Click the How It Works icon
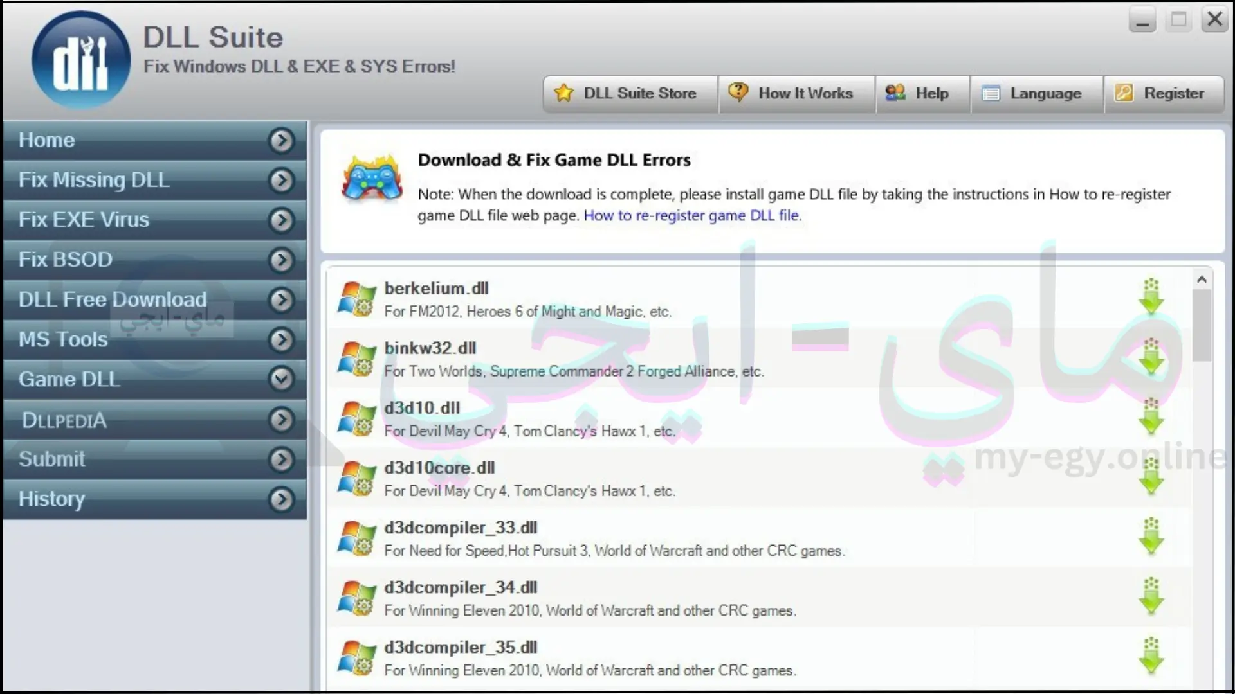Image resolution: width=1235 pixels, height=694 pixels. click(x=738, y=93)
